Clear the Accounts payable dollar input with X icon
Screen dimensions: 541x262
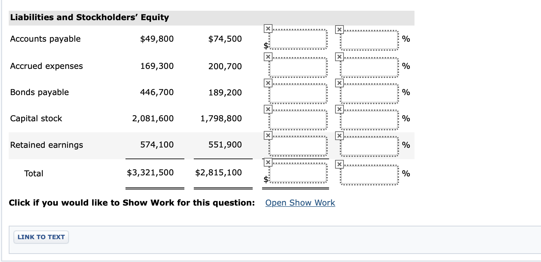pyautogui.click(x=267, y=29)
